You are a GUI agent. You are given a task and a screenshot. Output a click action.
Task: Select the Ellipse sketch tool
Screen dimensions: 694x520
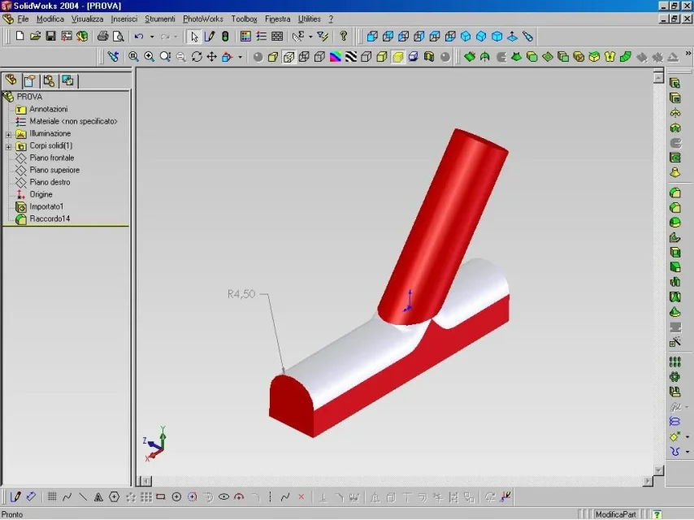224,497
